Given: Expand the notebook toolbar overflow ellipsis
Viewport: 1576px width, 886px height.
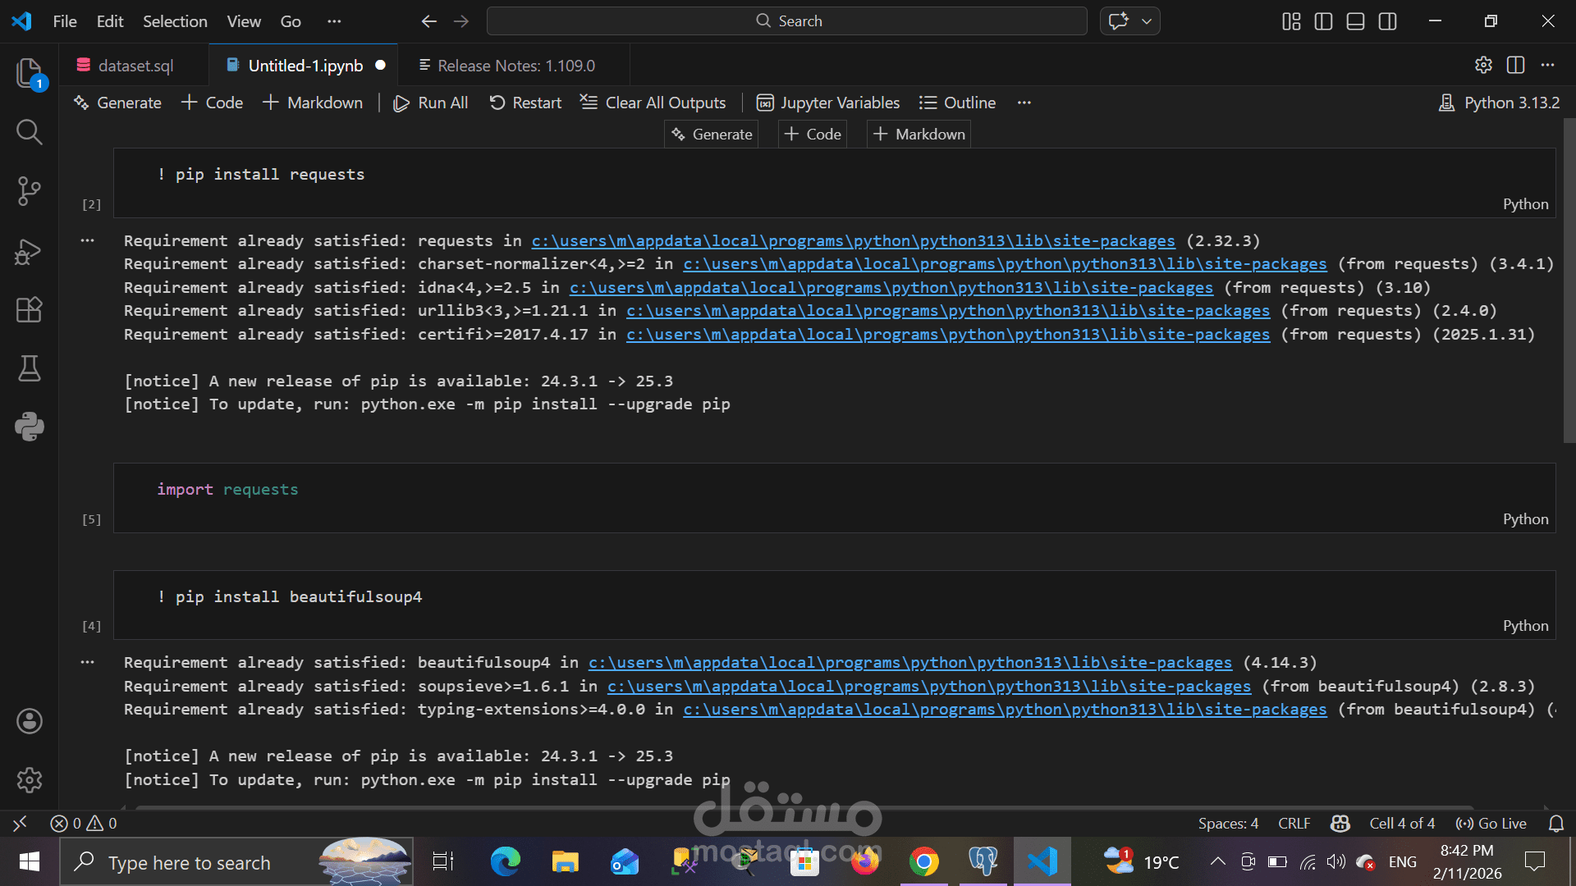Looking at the screenshot, I should click(1024, 102).
